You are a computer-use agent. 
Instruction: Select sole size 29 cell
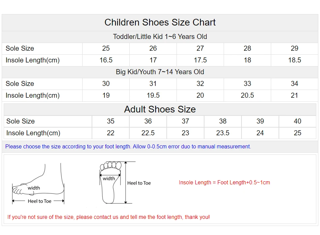(294, 48)
